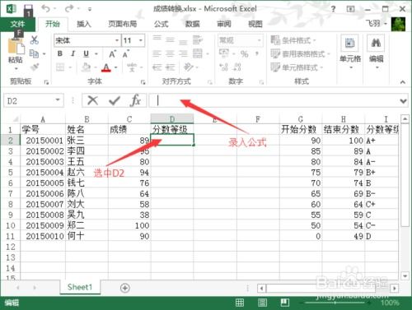Apply cell borders icon

pyautogui.click(x=60, y=67)
